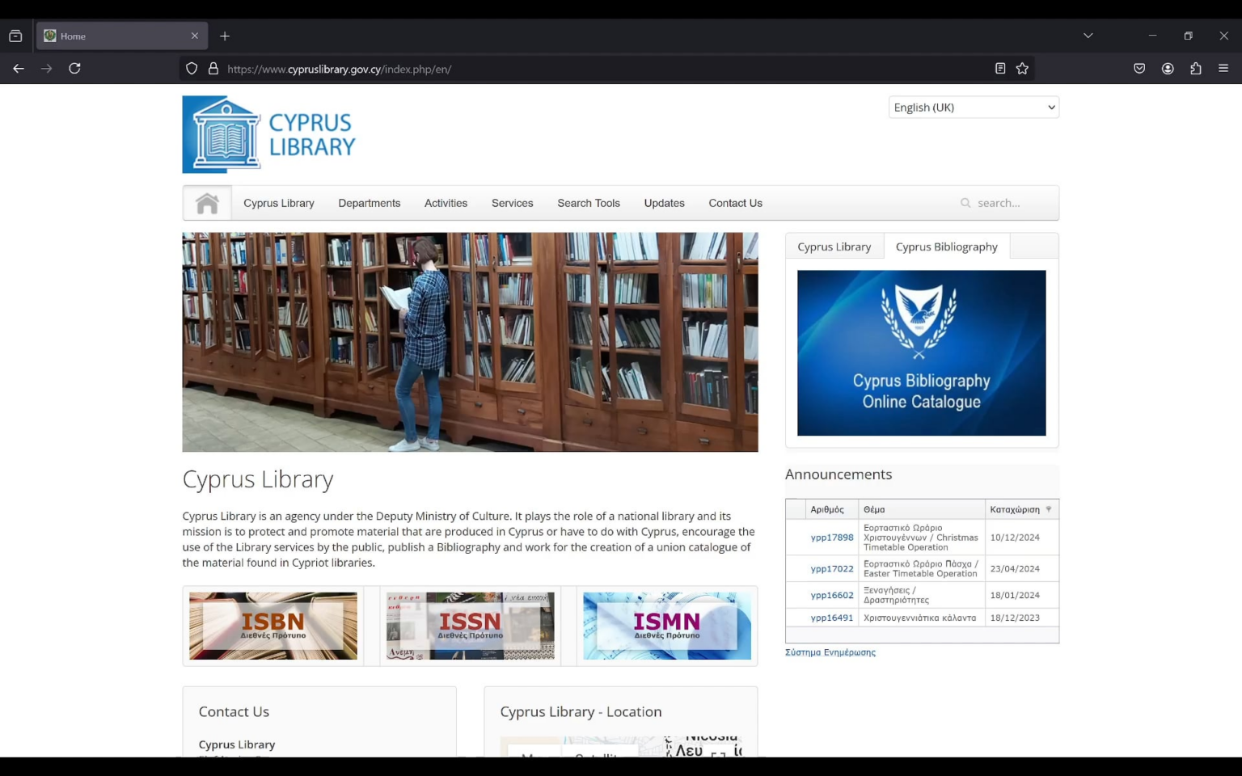
Task: Open the Σύστημα Ενημέρωσης link
Action: pyautogui.click(x=830, y=652)
